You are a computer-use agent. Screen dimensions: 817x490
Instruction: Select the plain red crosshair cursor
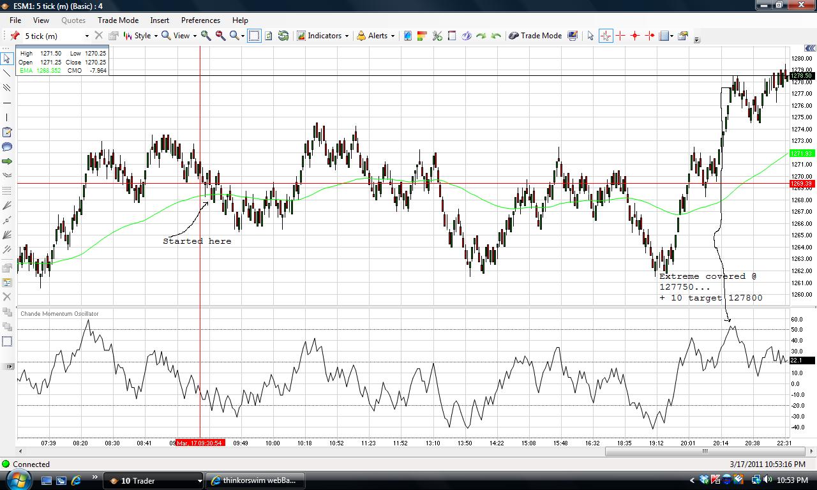pyautogui.click(x=620, y=36)
